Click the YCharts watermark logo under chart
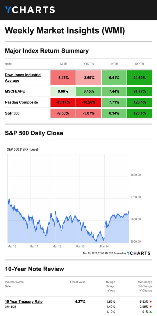Image resolution: width=157 pixels, height=316 pixels. pos(138,253)
